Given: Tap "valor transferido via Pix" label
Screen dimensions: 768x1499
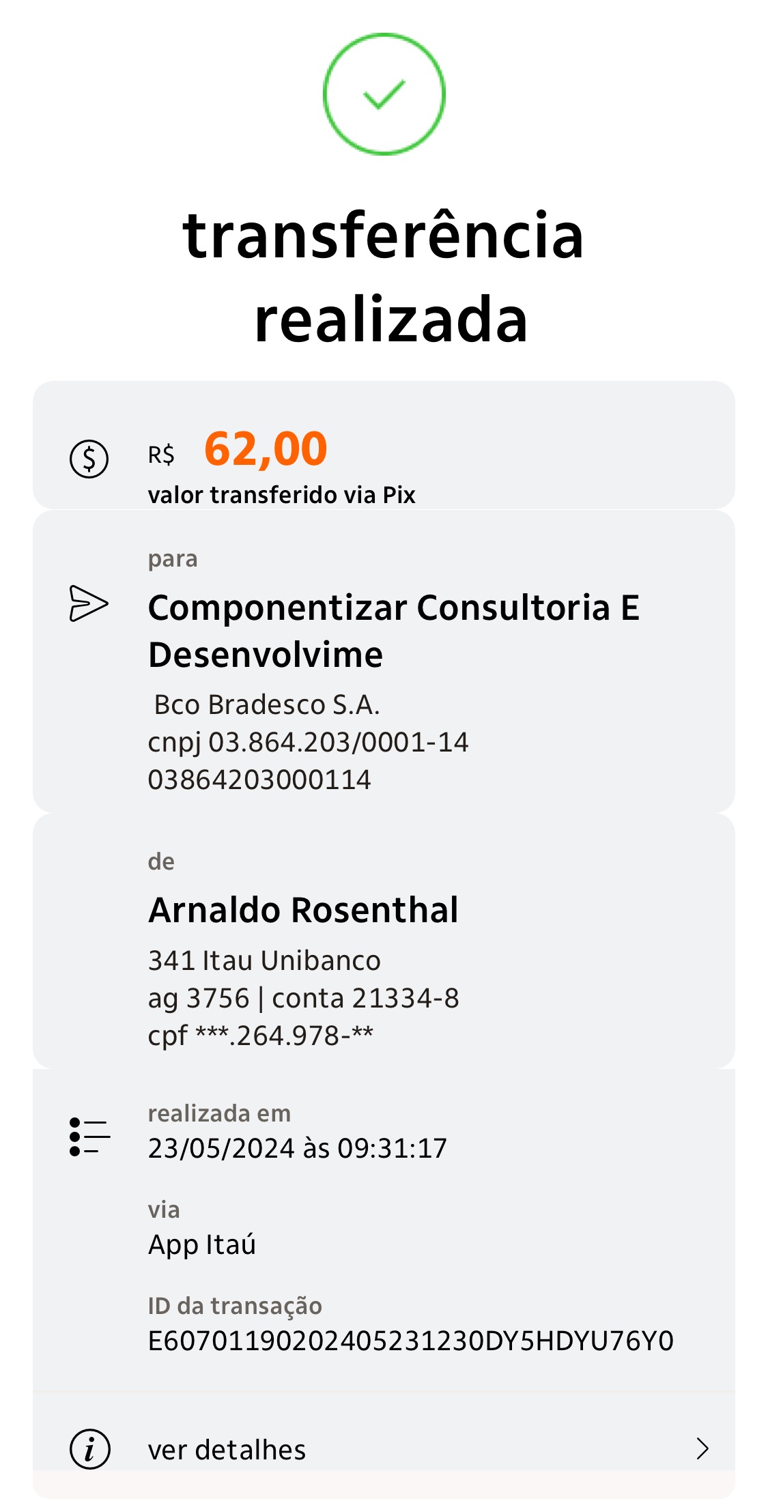Looking at the screenshot, I should [x=281, y=495].
